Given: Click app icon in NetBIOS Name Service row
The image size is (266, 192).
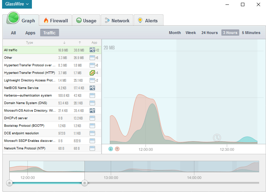Looking at the screenshot, I should (x=92, y=88).
